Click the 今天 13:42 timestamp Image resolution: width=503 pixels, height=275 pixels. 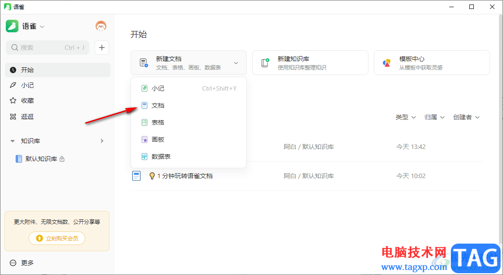point(411,147)
